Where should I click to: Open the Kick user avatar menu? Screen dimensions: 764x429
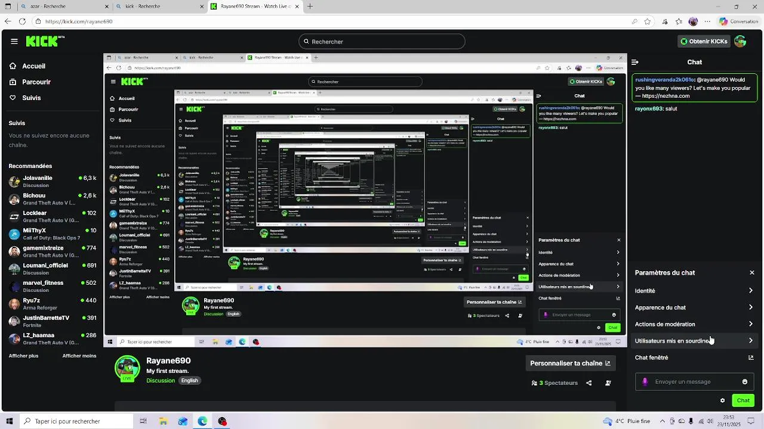coord(740,41)
